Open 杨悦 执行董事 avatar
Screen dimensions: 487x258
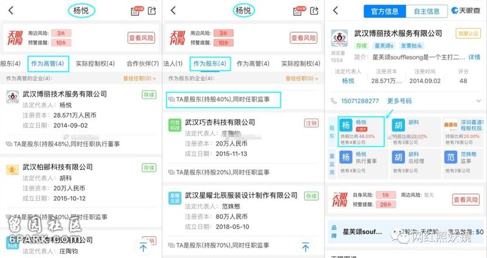coord(346,157)
